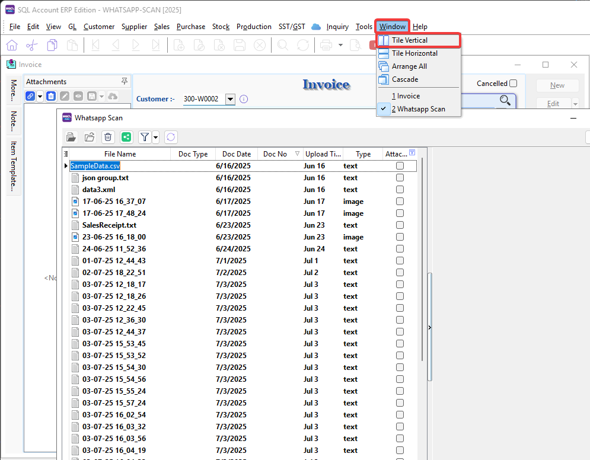This screenshot has width=590, height=460.
Task: Pin the Attachments panel
Action: click(124, 81)
